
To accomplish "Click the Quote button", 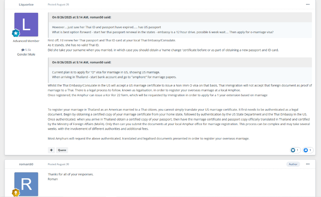I will tap(62, 150).
